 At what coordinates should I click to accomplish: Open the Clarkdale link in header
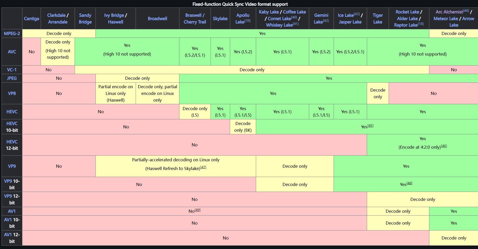(56, 15)
